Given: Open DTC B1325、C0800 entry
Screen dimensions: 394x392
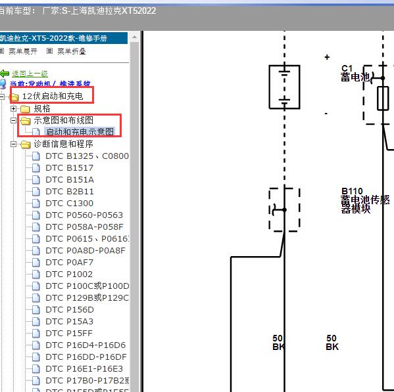Looking at the screenshot, I should (x=87, y=156).
